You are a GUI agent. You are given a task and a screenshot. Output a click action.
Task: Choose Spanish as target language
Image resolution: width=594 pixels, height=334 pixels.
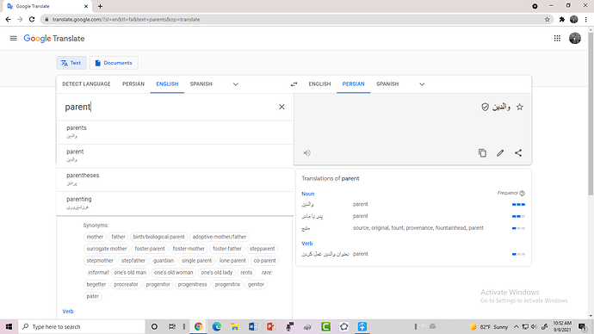click(387, 84)
